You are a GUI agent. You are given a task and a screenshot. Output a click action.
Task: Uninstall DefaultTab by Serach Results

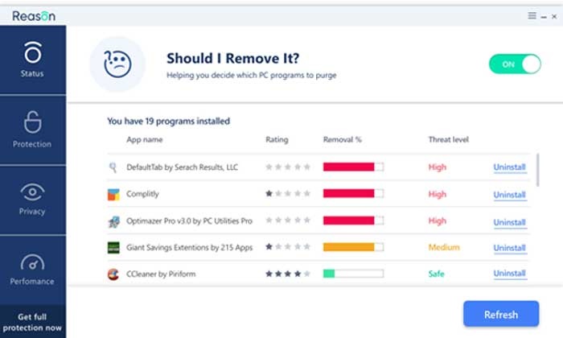click(509, 167)
